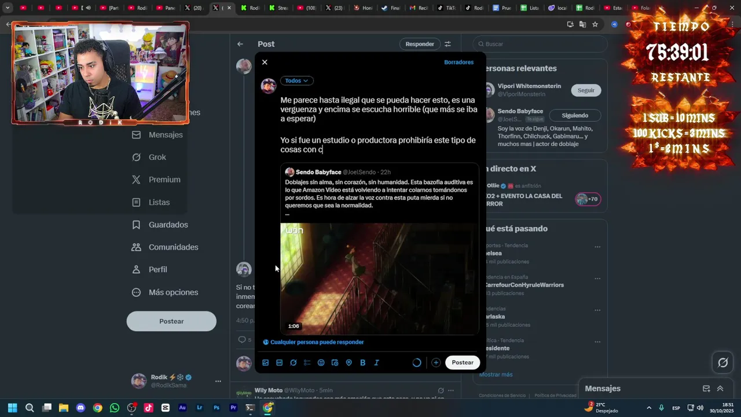This screenshot has width=741, height=417.
Task: Open Premiere Pro from taskbar
Action: (x=233, y=408)
